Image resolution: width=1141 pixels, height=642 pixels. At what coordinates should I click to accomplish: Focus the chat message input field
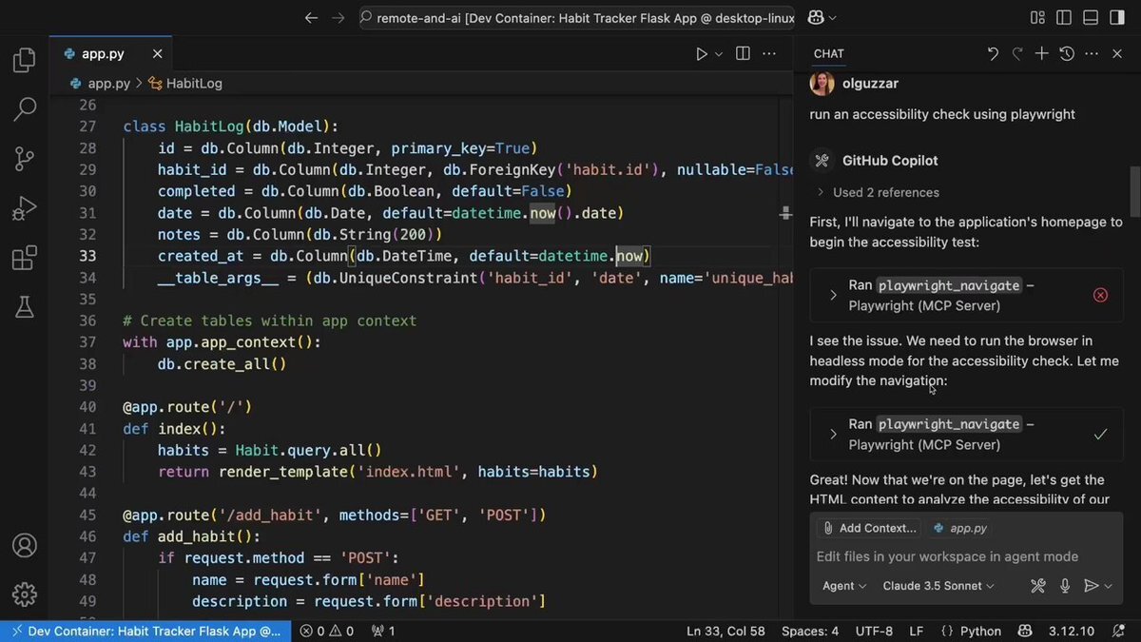tap(965, 556)
